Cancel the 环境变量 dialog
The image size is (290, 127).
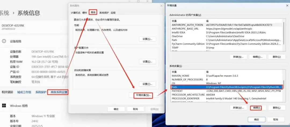click(x=275, y=119)
